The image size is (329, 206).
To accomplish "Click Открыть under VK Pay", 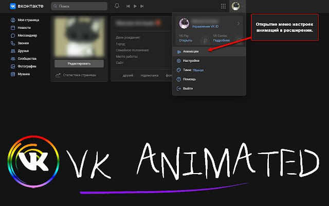I will 186,40.
